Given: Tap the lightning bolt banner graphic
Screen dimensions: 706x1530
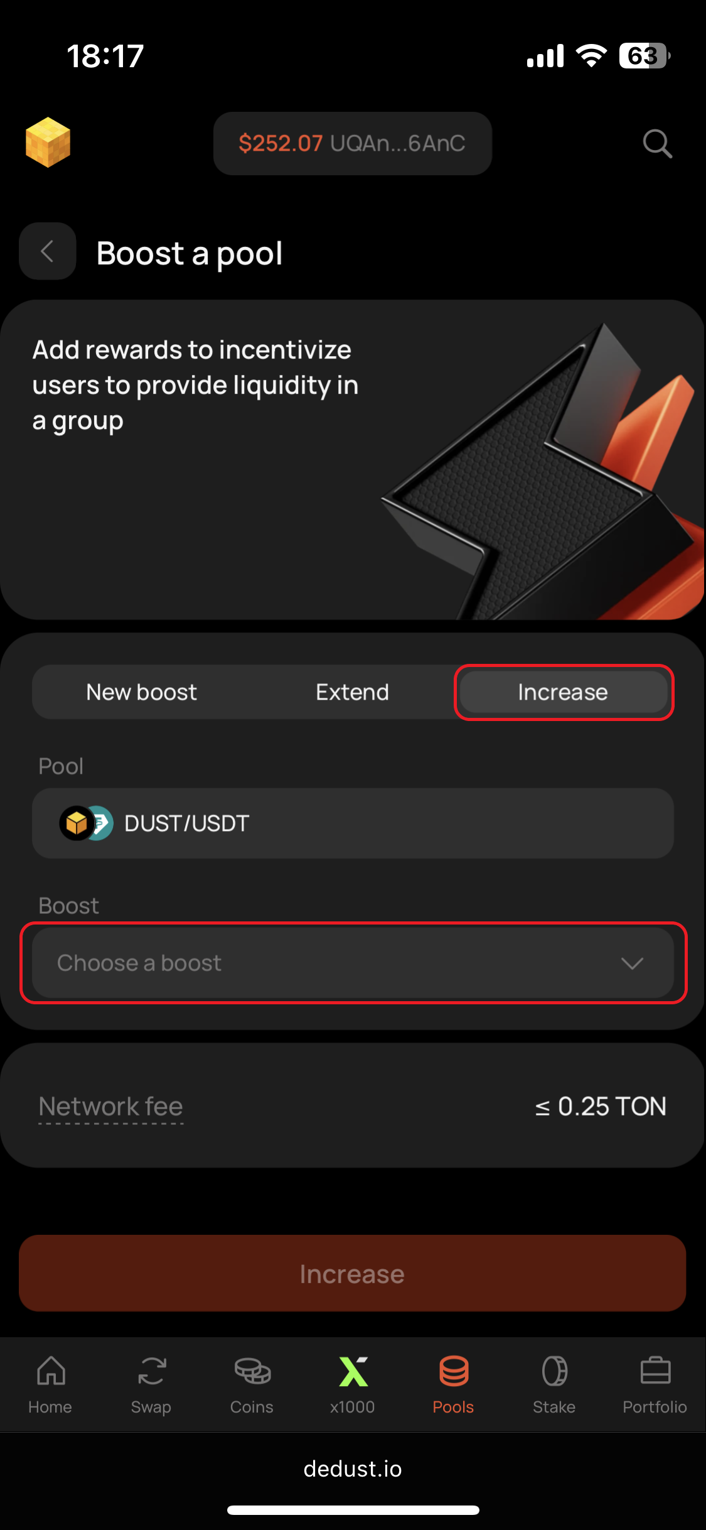Looking at the screenshot, I should (x=543, y=471).
